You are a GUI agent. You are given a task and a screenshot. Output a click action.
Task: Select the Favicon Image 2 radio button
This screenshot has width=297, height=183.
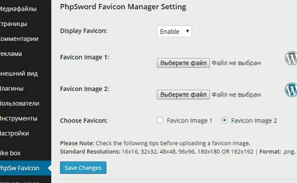(224, 120)
